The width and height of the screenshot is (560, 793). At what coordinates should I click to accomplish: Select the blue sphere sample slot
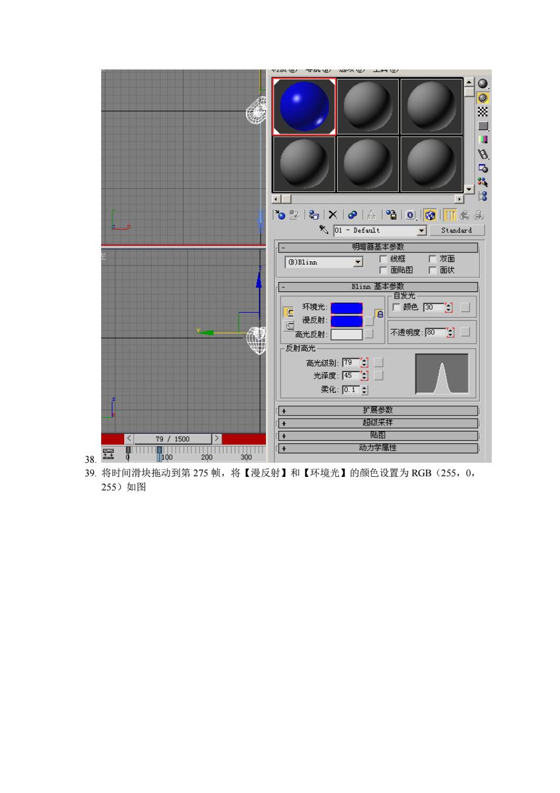(x=304, y=107)
